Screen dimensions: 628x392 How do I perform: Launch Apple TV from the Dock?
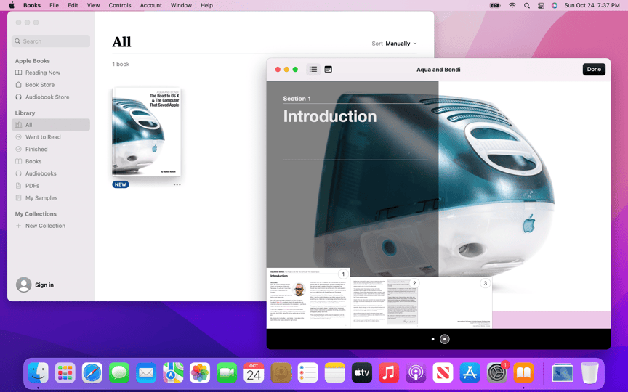click(362, 373)
